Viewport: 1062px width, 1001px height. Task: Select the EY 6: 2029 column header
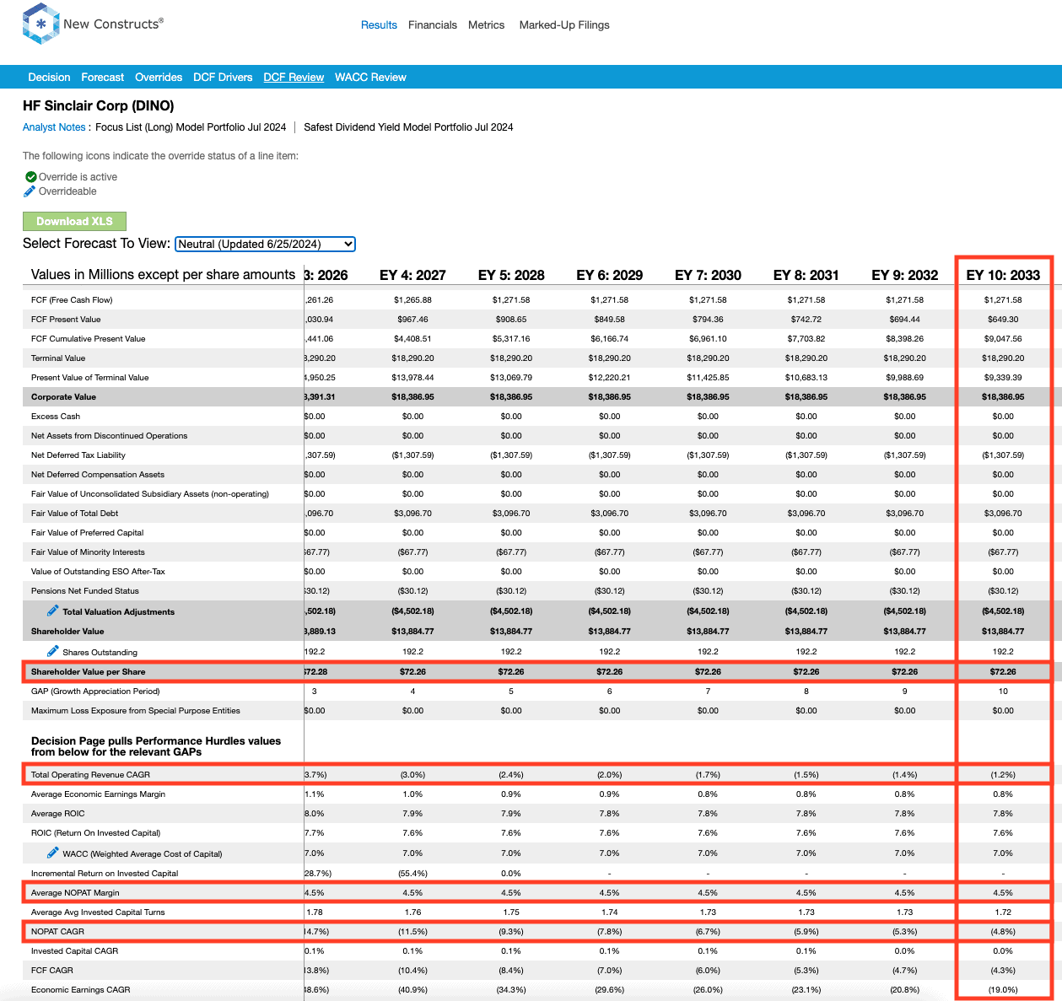click(x=610, y=275)
